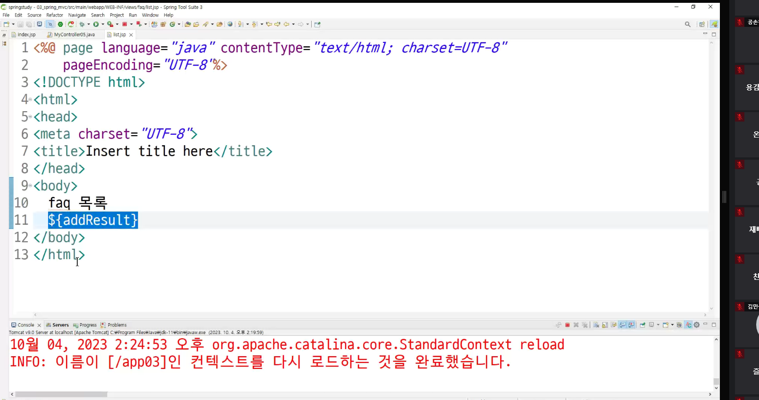
Task: Click the 'faq 목록' text on line 10
Action: pos(78,203)
